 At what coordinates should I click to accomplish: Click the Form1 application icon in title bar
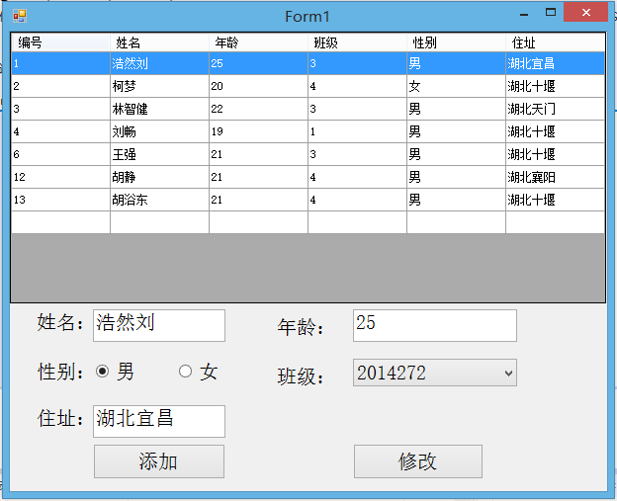20,16
